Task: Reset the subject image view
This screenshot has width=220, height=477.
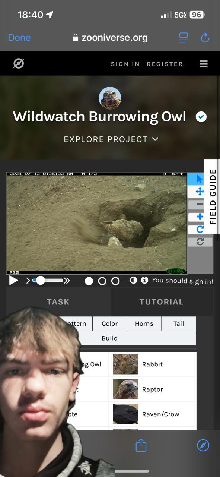Action: click(x=200, y=242)
